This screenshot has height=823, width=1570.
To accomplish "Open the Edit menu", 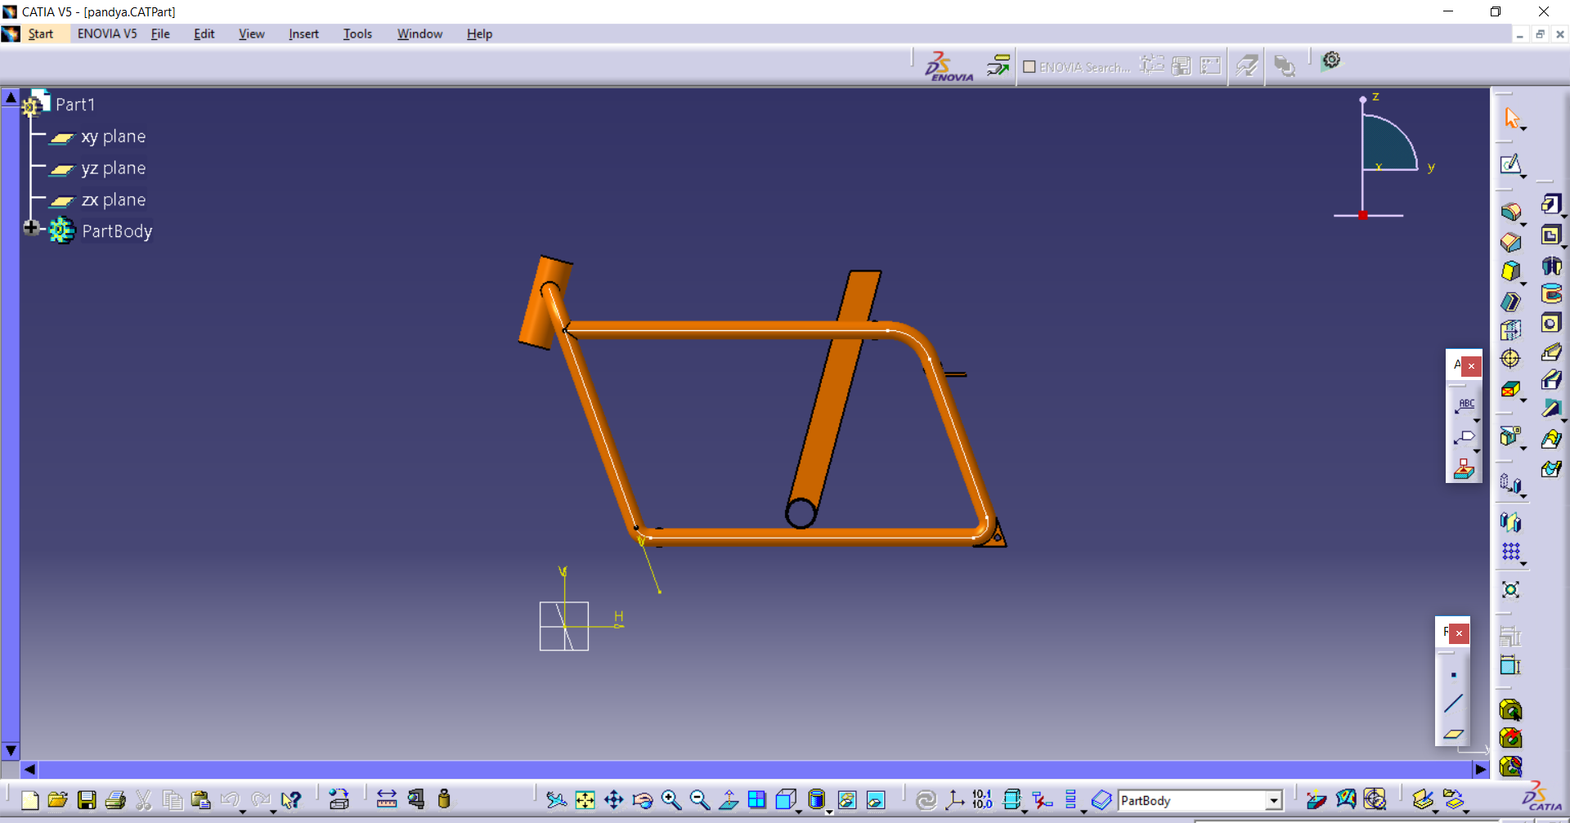I will [204, 34].
